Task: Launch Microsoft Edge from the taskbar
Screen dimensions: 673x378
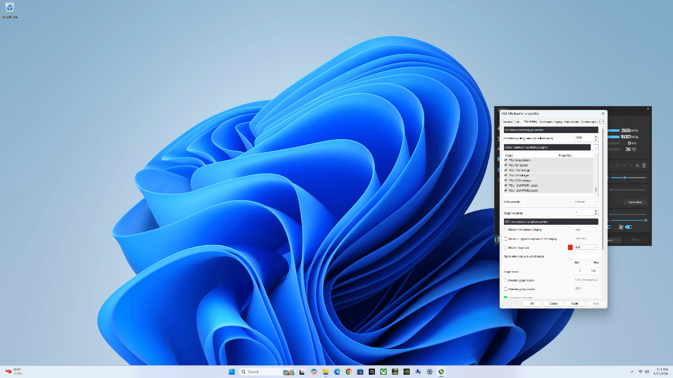Action: coord(337,371)
